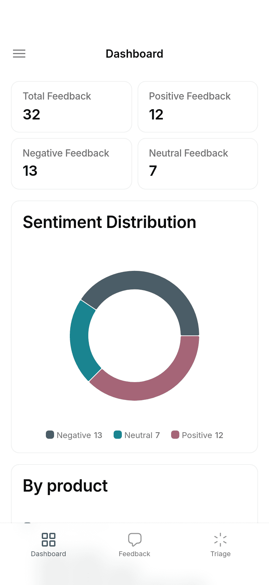
Task: Switch to the Feedback tab label
Action: coord(134,554)
